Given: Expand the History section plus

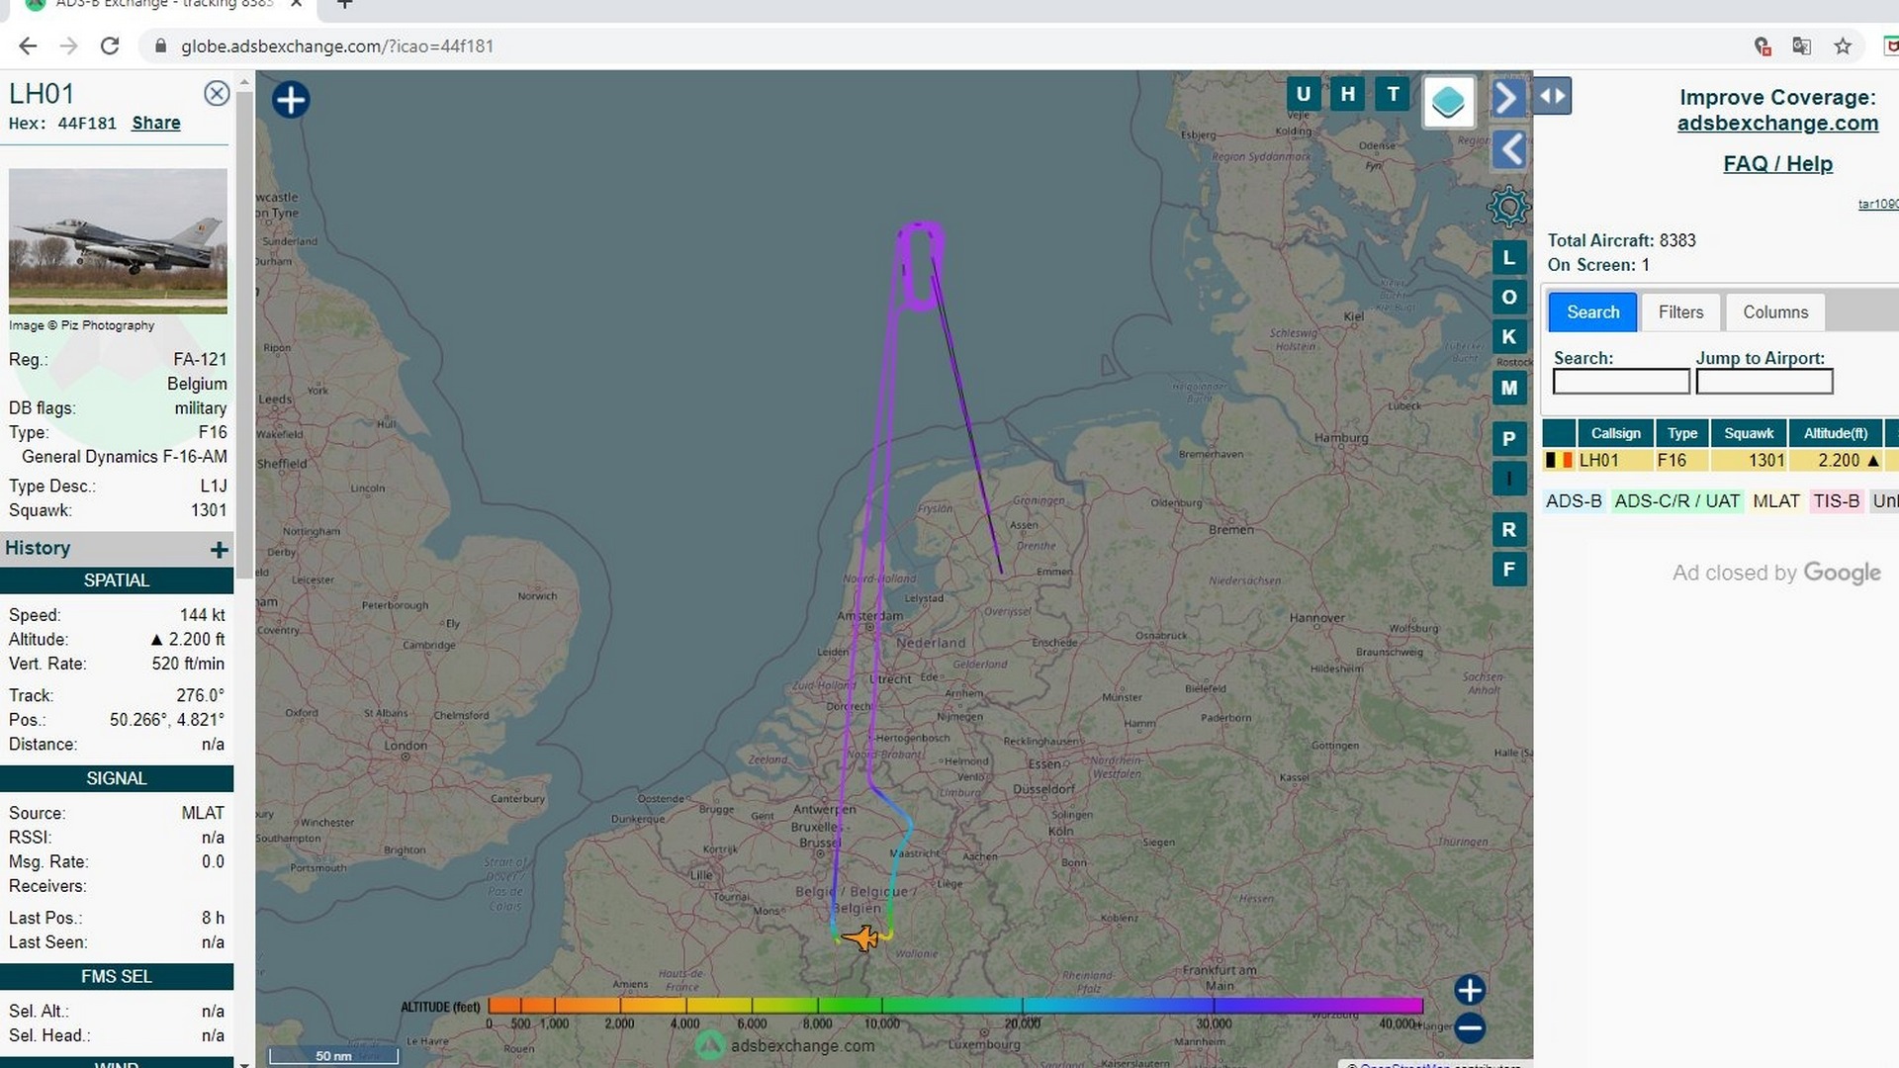Looking at the screenshot, I should pyautogui.click(x=219, y=549).
